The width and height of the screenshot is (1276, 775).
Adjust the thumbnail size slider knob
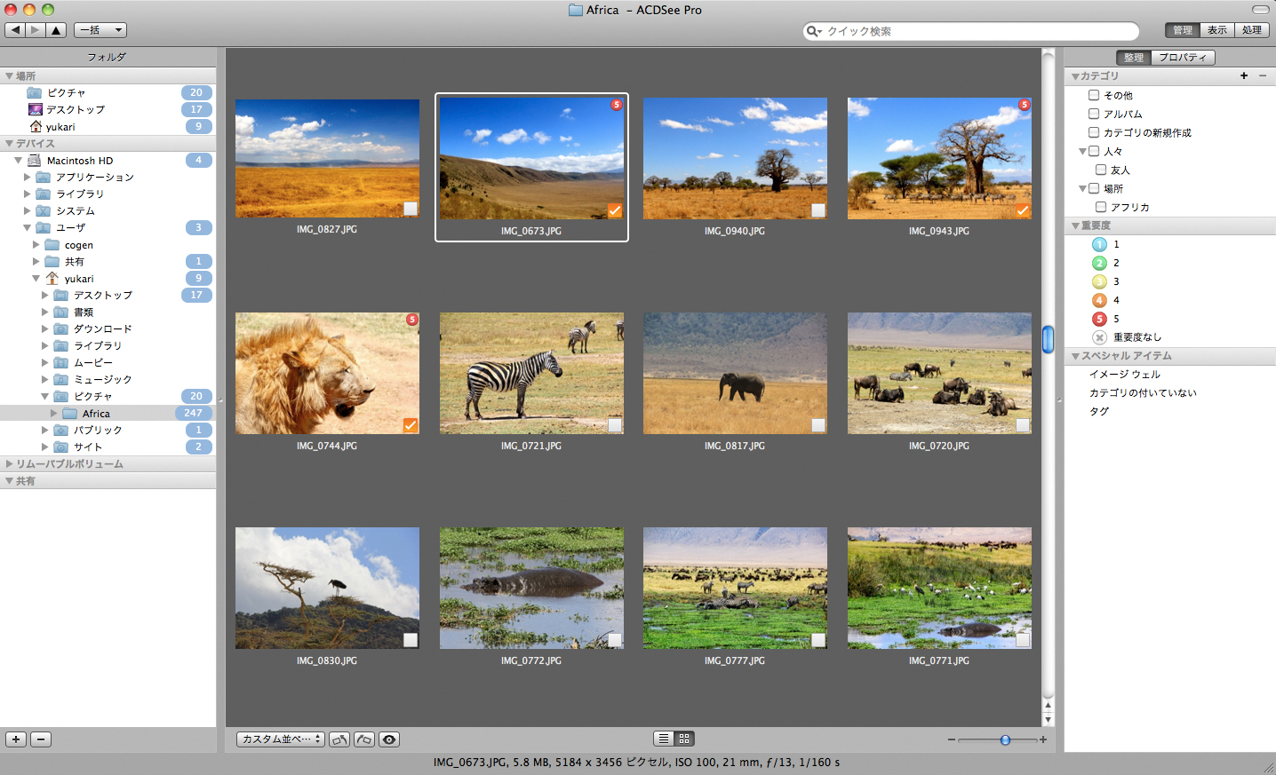(x=1005, y=739)
